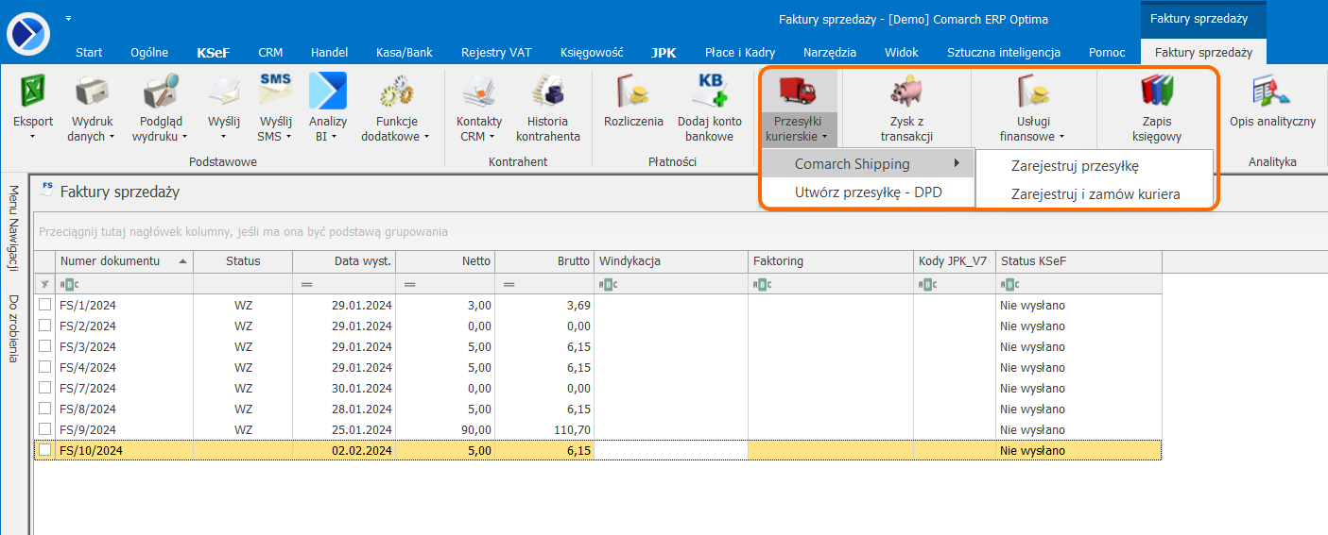The width and height of the screenshot is (1328, 535).
Task: Open the Płace i Kadry tab
Action: [738, 53]
